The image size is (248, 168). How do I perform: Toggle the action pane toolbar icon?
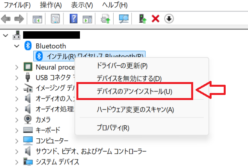pos(87,19)
